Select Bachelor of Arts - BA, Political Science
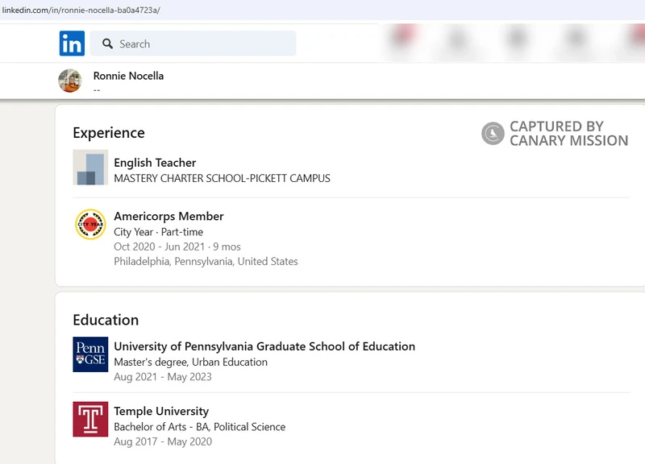 pyautogui.click(x=199, y=427)
